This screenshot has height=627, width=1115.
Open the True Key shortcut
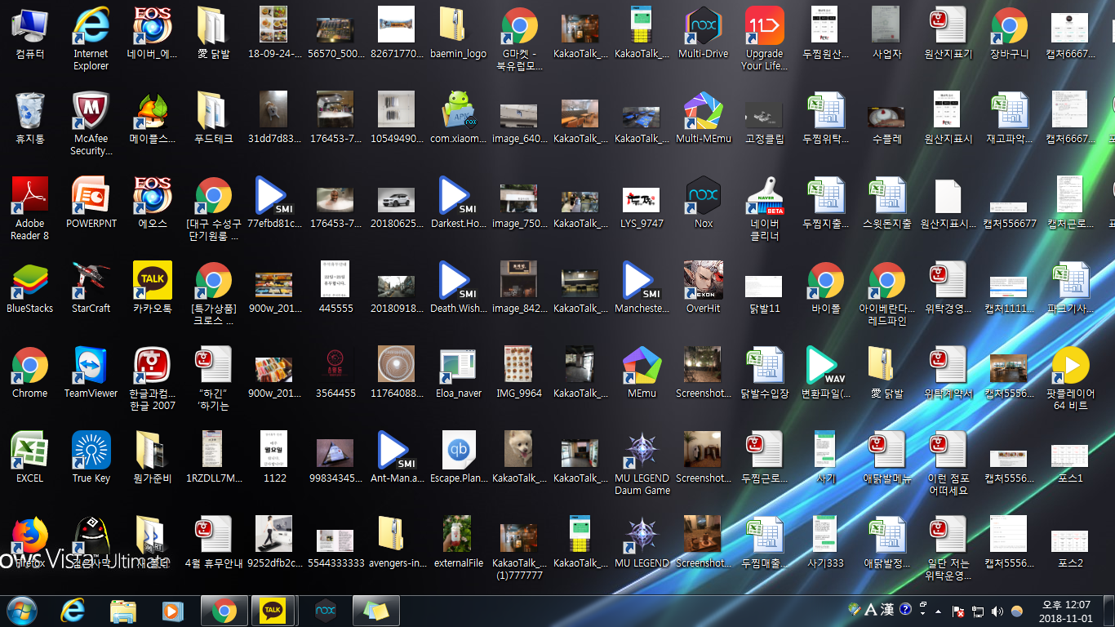point(91,451)
